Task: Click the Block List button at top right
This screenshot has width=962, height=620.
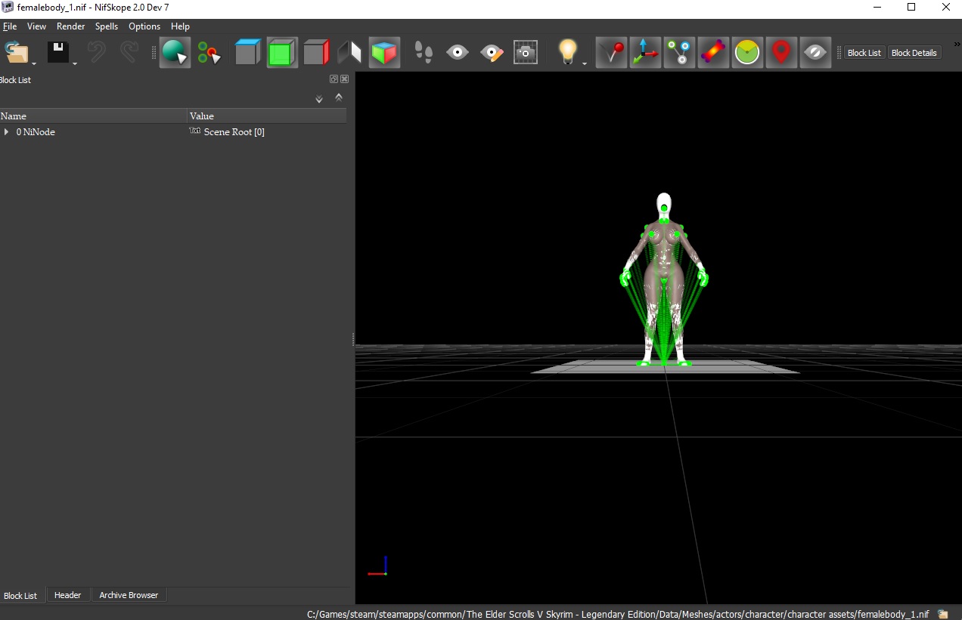Action: (x=864, y=52)
